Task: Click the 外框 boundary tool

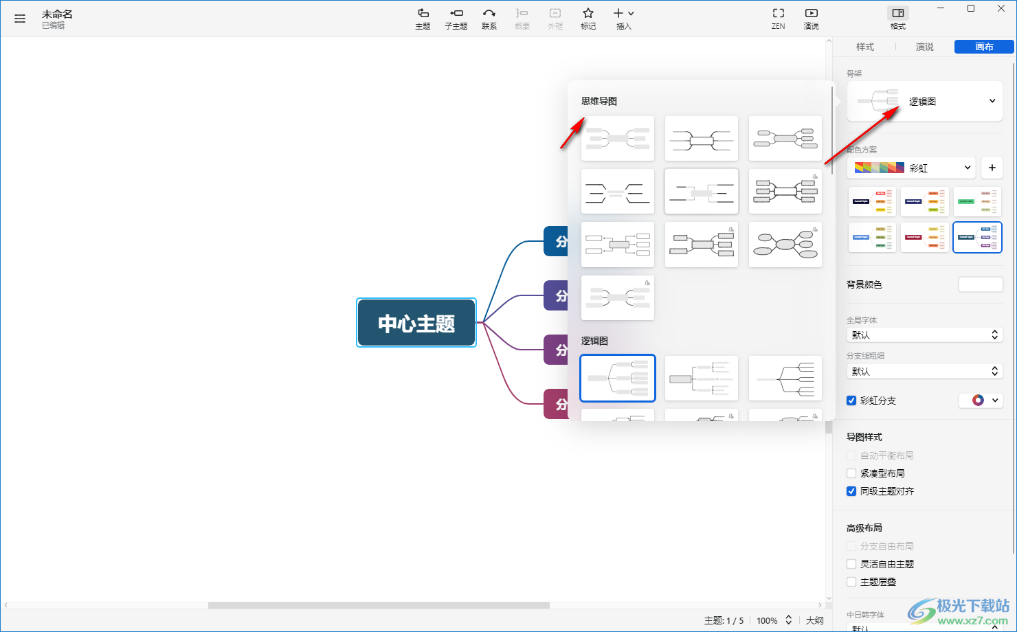Action: point(555,19)
